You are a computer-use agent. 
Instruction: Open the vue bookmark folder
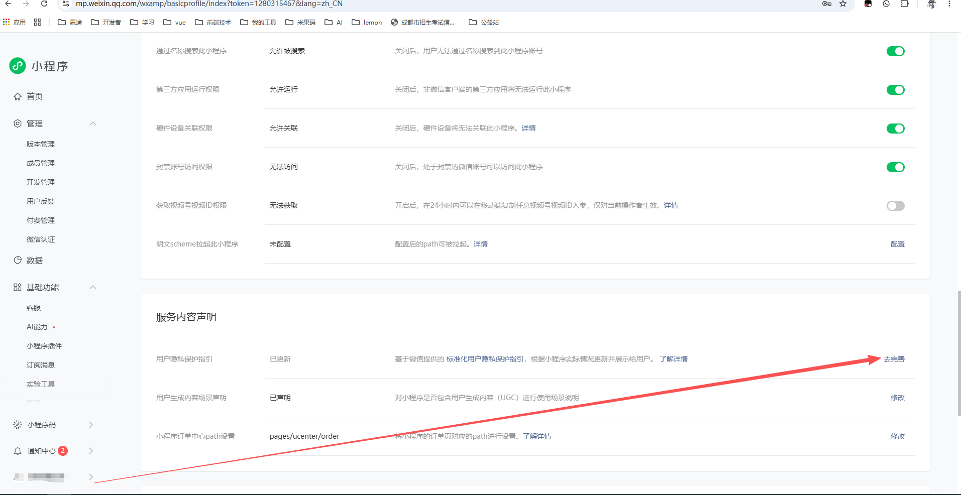point(175,22)
